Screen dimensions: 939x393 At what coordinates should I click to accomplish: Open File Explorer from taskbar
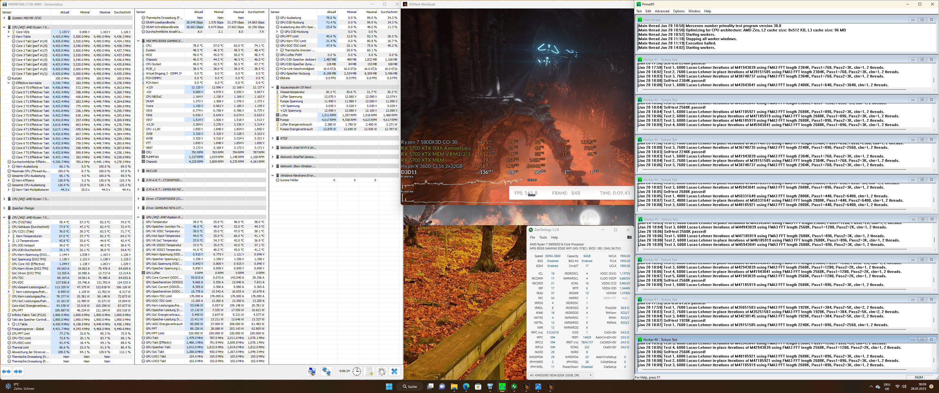coord(454,386)
